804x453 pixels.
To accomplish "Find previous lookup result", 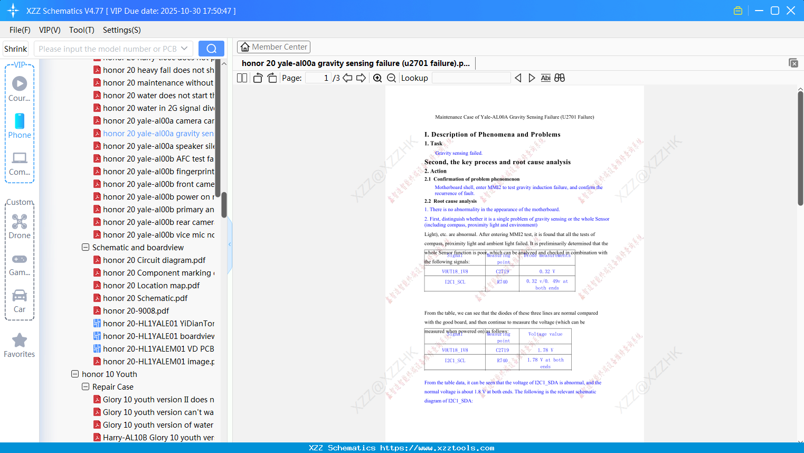I will tap(518, 78).
